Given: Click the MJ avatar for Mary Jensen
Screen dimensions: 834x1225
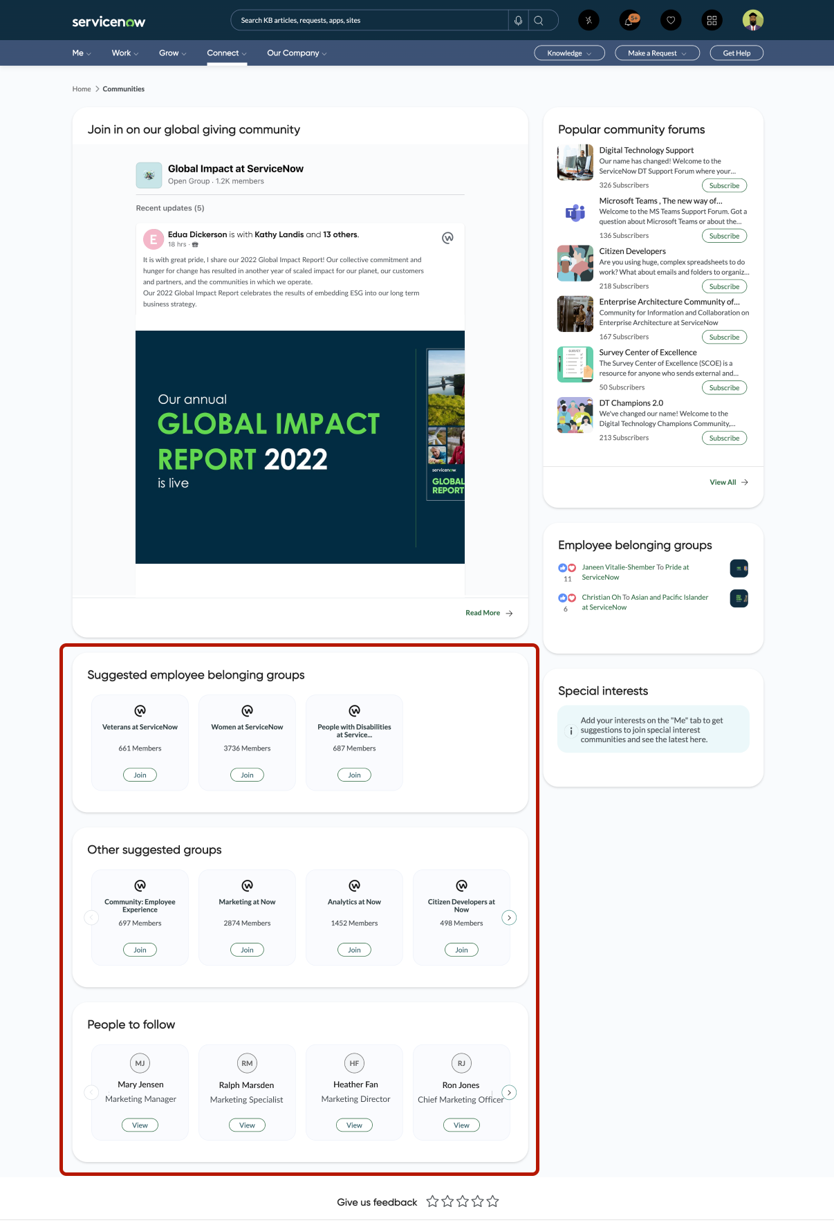Looking at the screenshot, I should 140,1063.
